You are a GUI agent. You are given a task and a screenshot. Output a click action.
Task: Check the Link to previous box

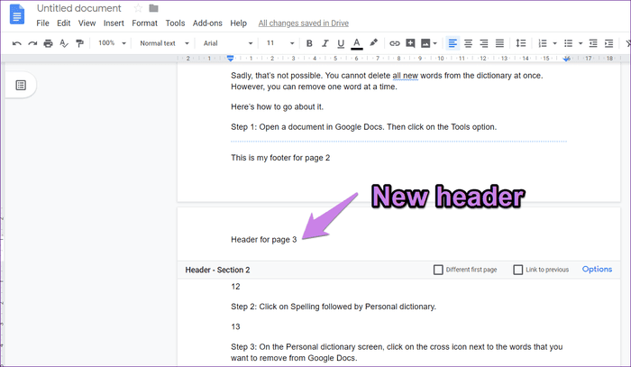pyautogui.click(x=518, y=270)
